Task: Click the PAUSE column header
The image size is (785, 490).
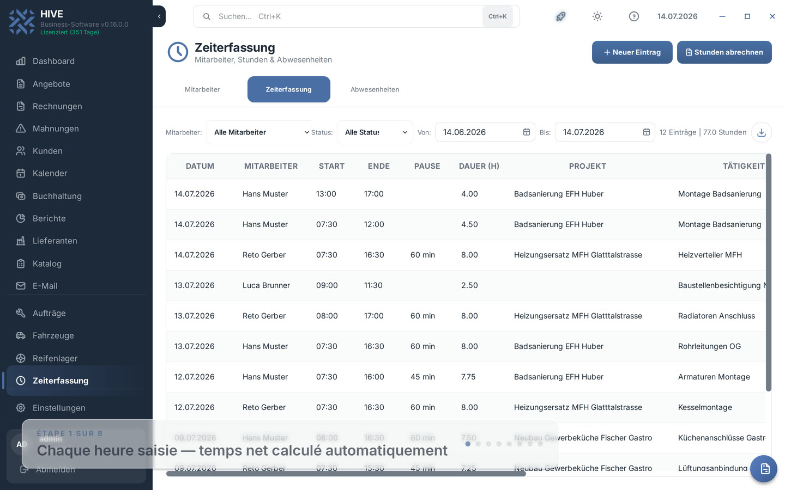Action: tap(427, 166)
